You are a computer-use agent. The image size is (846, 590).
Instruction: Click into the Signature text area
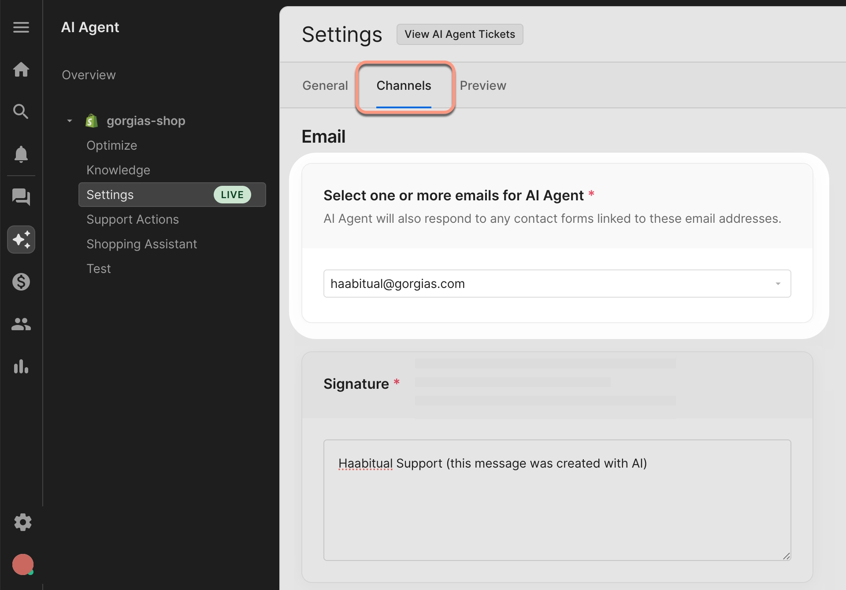point(557,500)
